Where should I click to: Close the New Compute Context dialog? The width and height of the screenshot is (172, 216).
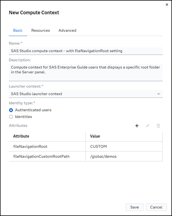click(167, 5)
